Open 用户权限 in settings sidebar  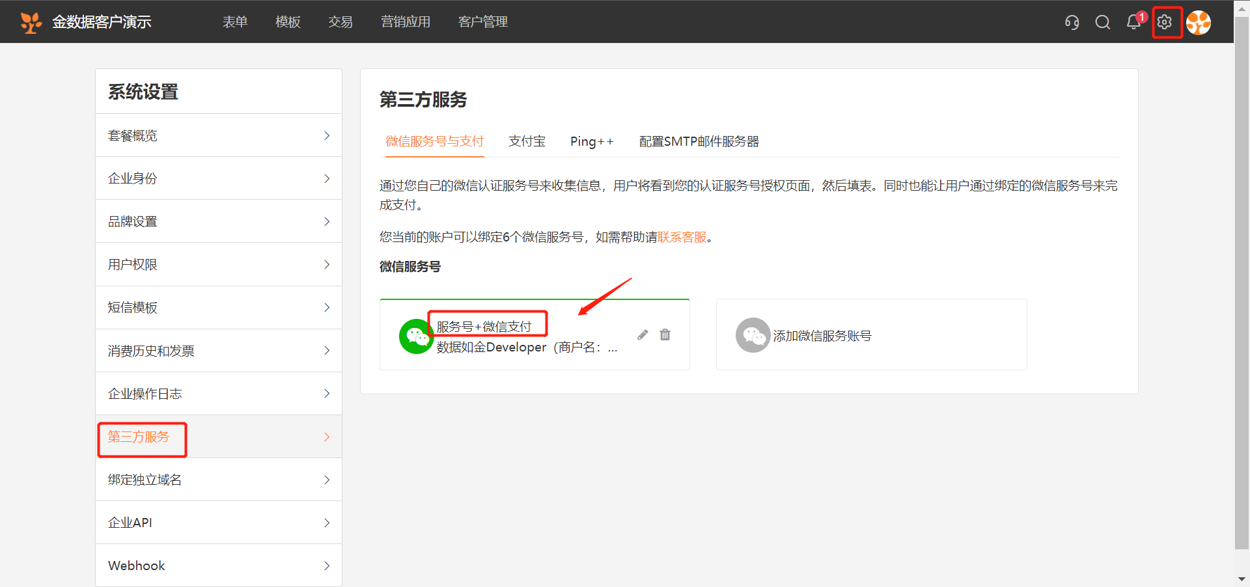219,264
